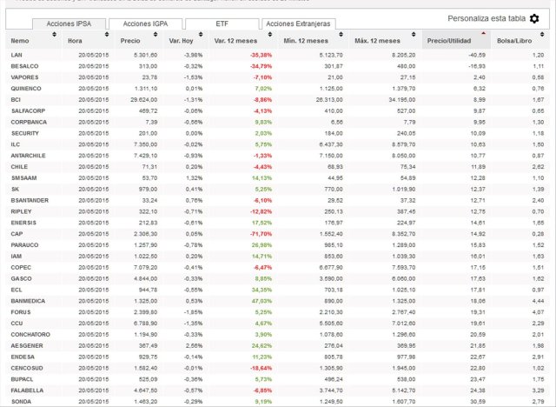The image size is (556, 407).
Task: Select the PARAUCO stock name
Action: 24,245
